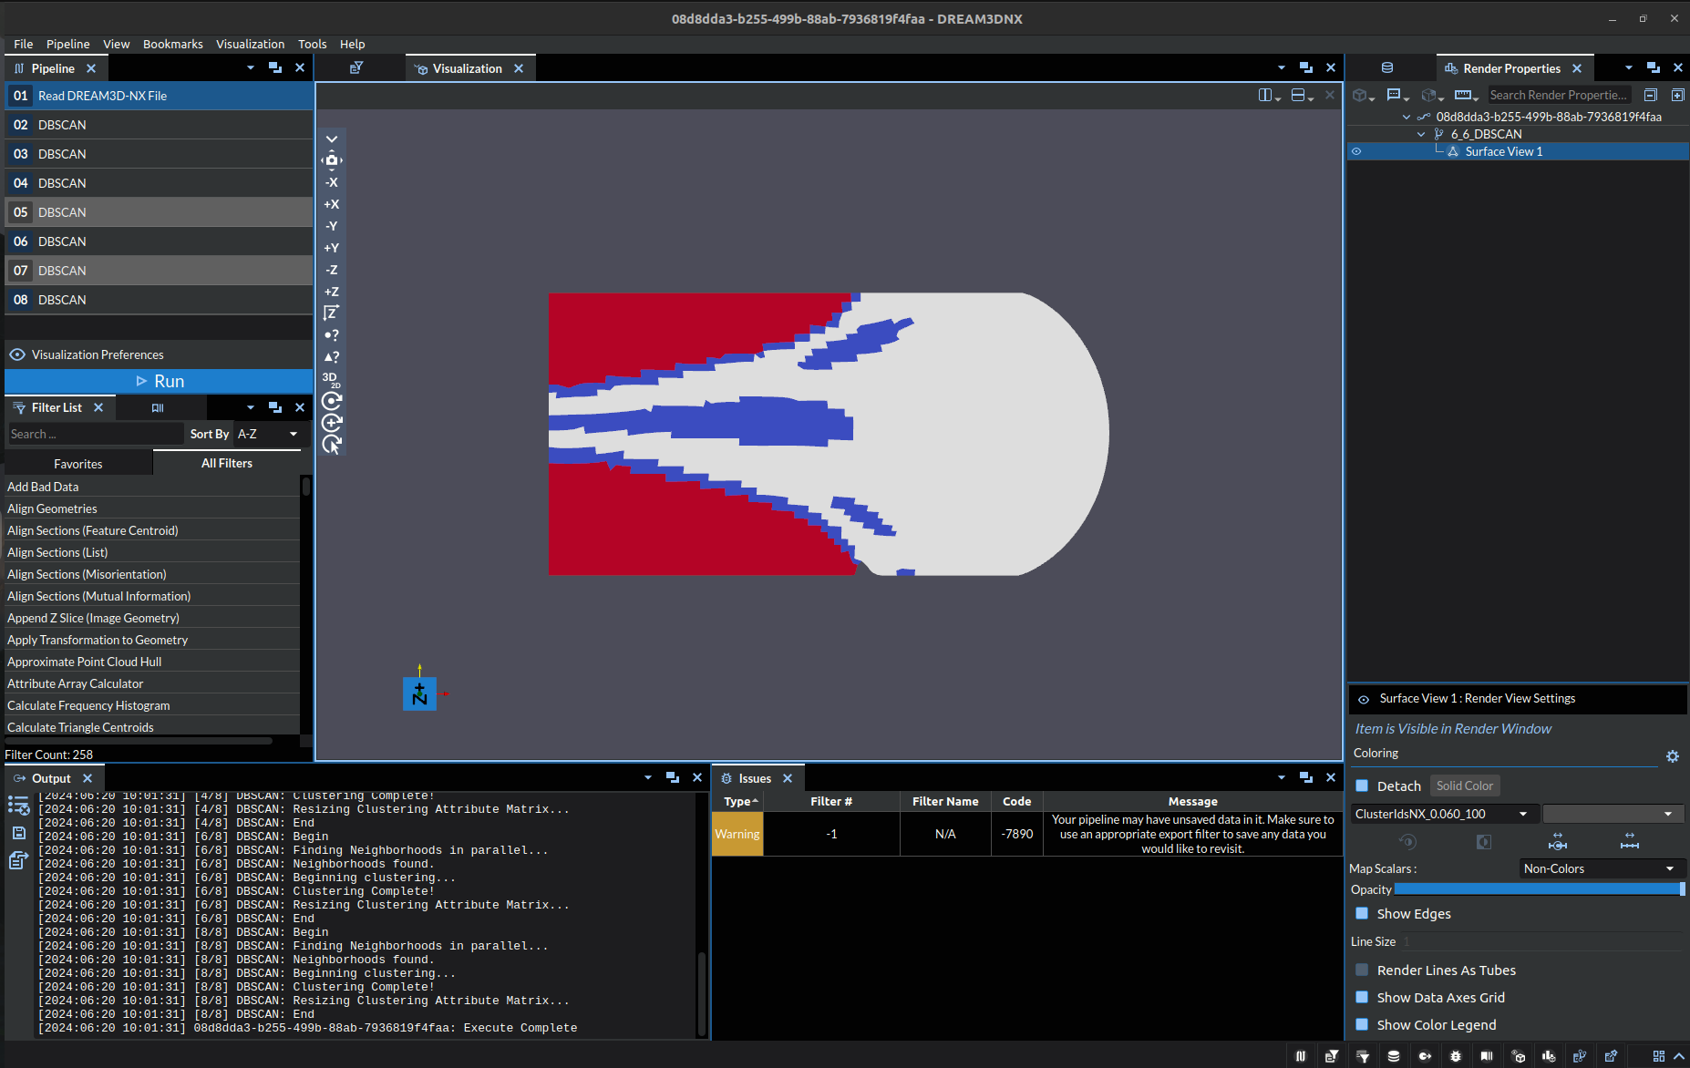Click the filter funnel icon in status bar

click(x=1363, y=1056)
